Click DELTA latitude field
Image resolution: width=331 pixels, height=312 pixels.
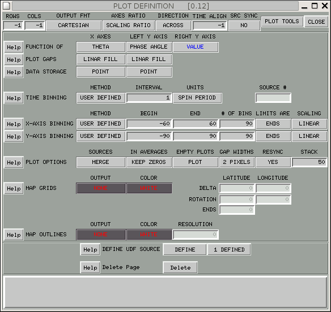point(237,188)
